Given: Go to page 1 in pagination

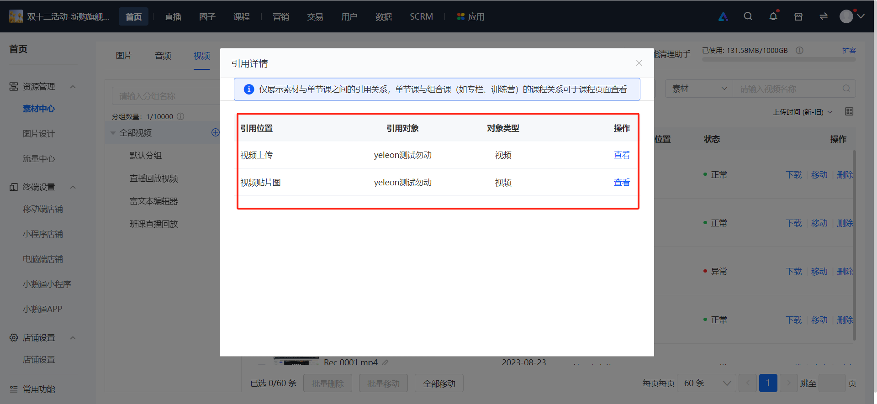Looking at the screenshot, I should 768,383.
